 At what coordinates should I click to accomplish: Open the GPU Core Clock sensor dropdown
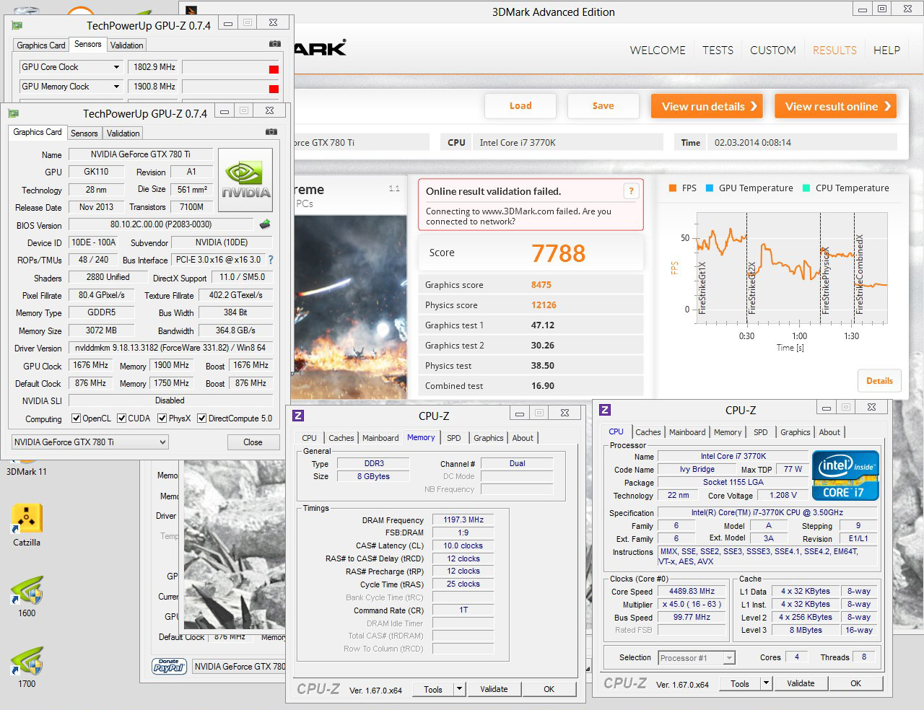(115, 67)
